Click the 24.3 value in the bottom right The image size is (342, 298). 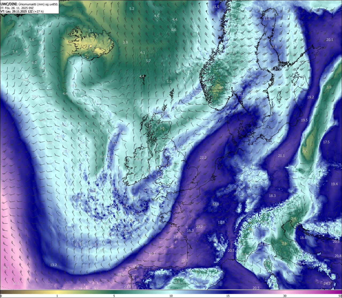pos(327,284)
